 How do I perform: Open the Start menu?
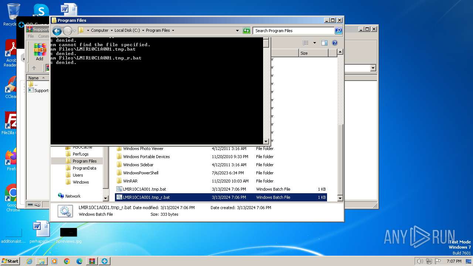point(10,261)
